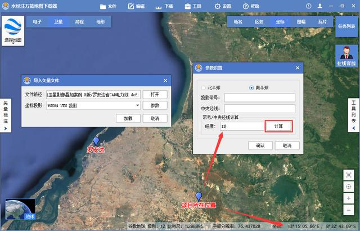Image resolution: width=360 pixels, height=231 pixels.
Task: Click the info alert icon in title bar
Action: [309, 6]
